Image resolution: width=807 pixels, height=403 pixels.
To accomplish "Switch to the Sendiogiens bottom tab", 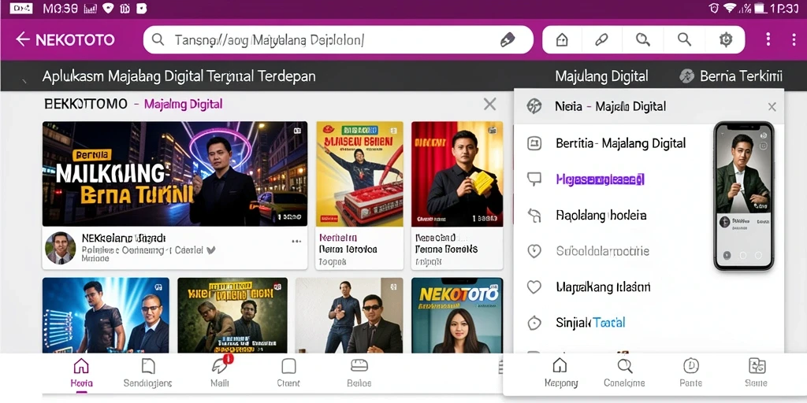I will click(147, 372).
